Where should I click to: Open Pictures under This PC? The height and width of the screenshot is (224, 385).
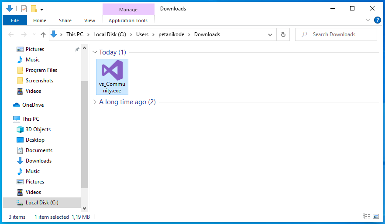pos(35,182)
